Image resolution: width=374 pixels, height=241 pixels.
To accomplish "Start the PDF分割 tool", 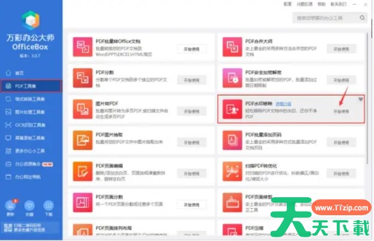I will [x=192, y=80].
